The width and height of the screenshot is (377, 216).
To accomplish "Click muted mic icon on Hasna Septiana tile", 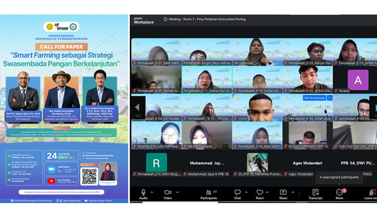I will [x=185, y=147].
